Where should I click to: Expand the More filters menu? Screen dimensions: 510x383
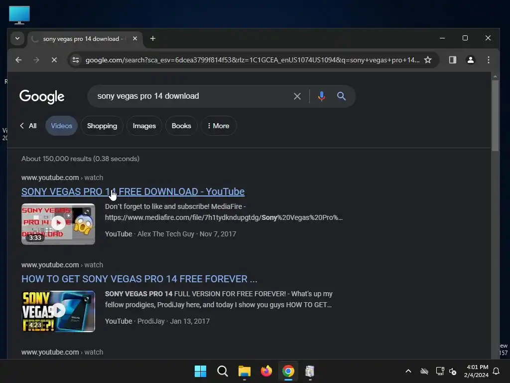[219, 126]
